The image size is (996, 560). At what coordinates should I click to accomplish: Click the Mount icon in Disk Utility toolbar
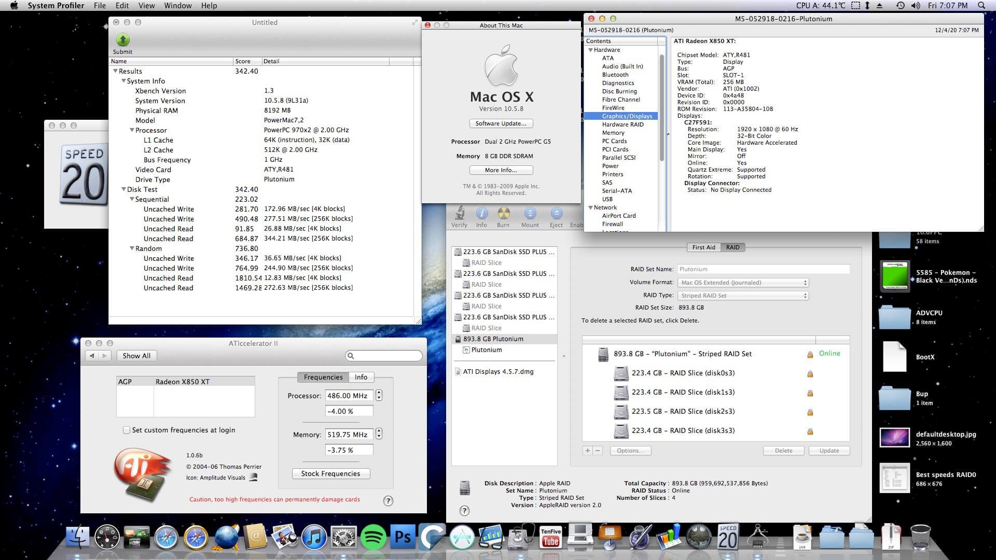click(530, 213)
